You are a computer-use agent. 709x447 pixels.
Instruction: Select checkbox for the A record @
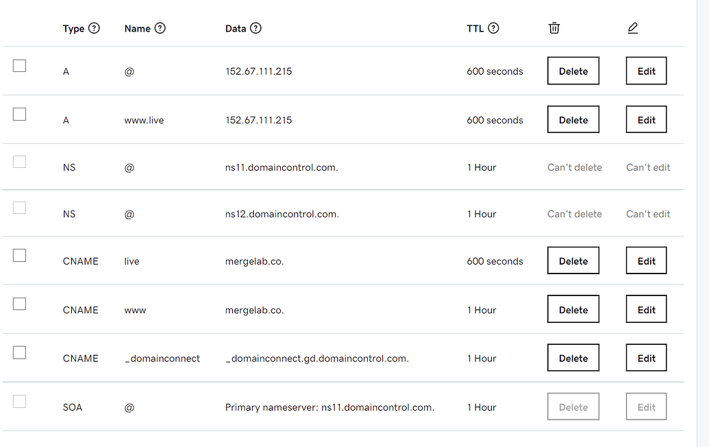coord(19,66)
